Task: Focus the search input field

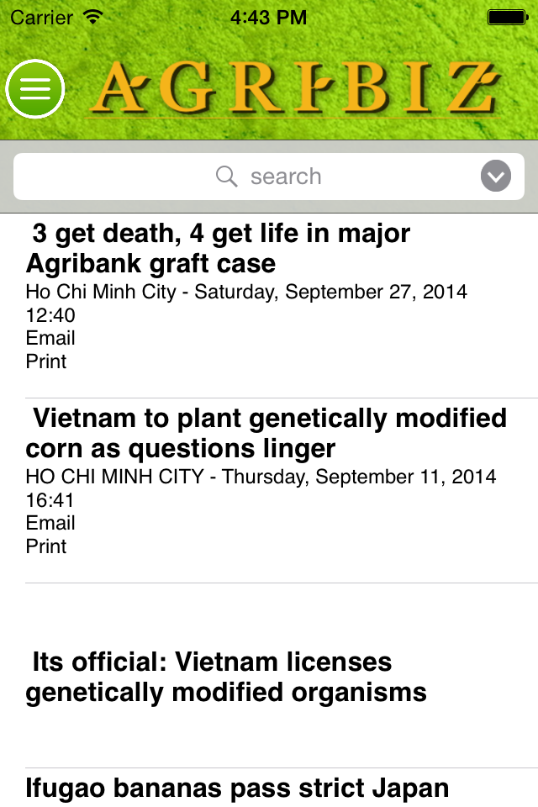Action: 269,177
